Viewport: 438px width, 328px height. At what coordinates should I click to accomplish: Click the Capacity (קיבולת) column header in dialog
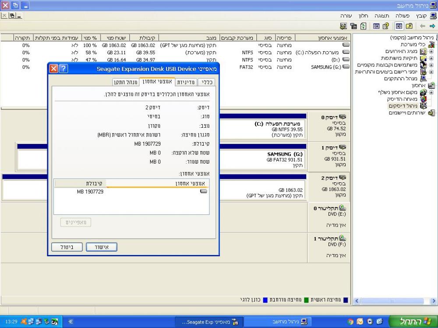click(81, 183)
